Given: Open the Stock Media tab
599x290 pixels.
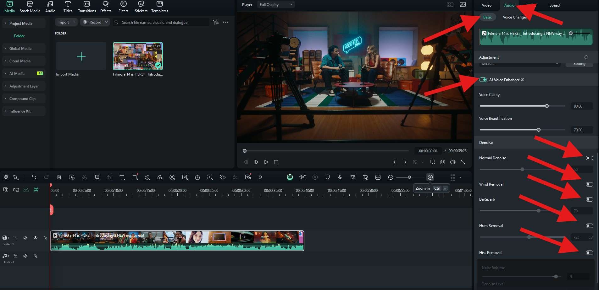Looking at the screenshot, I should [30, 7].
